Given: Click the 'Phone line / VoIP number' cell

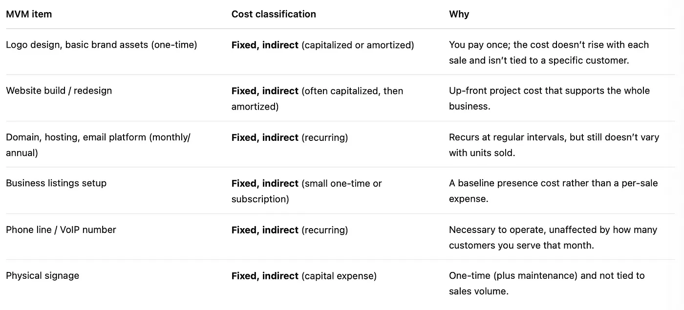Looking at the screenshot, I should (x=61, y=230).
